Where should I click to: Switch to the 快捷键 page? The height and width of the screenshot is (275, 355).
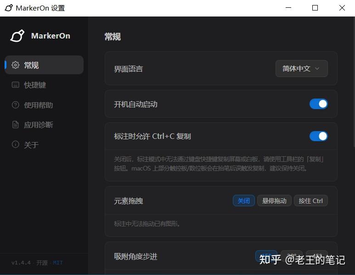tap(44, 85)
